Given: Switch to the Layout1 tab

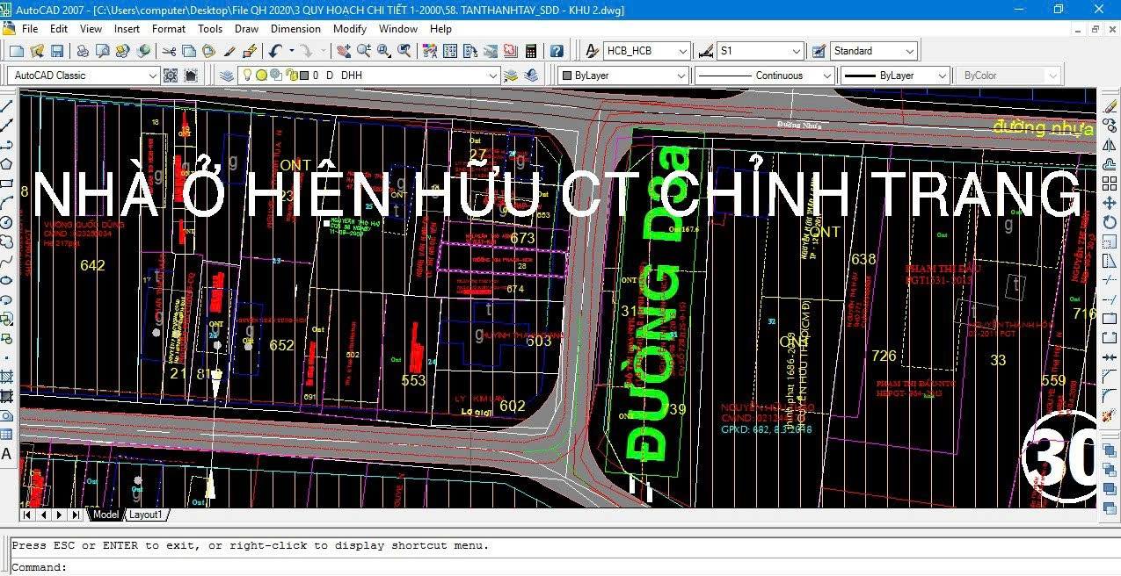Looking at the screenshot, I should (x=145, y=515).
